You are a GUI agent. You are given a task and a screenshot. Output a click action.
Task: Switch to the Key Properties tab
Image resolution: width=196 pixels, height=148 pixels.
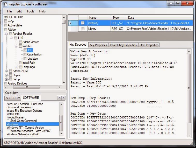(x=98, y=45)
